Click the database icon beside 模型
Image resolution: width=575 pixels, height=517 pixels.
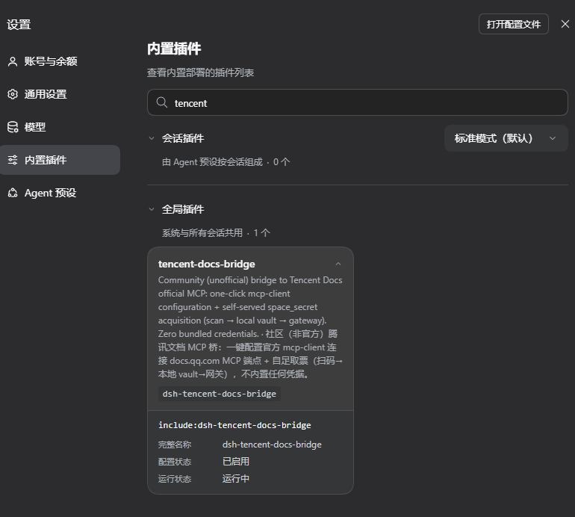tap(13, 127)
